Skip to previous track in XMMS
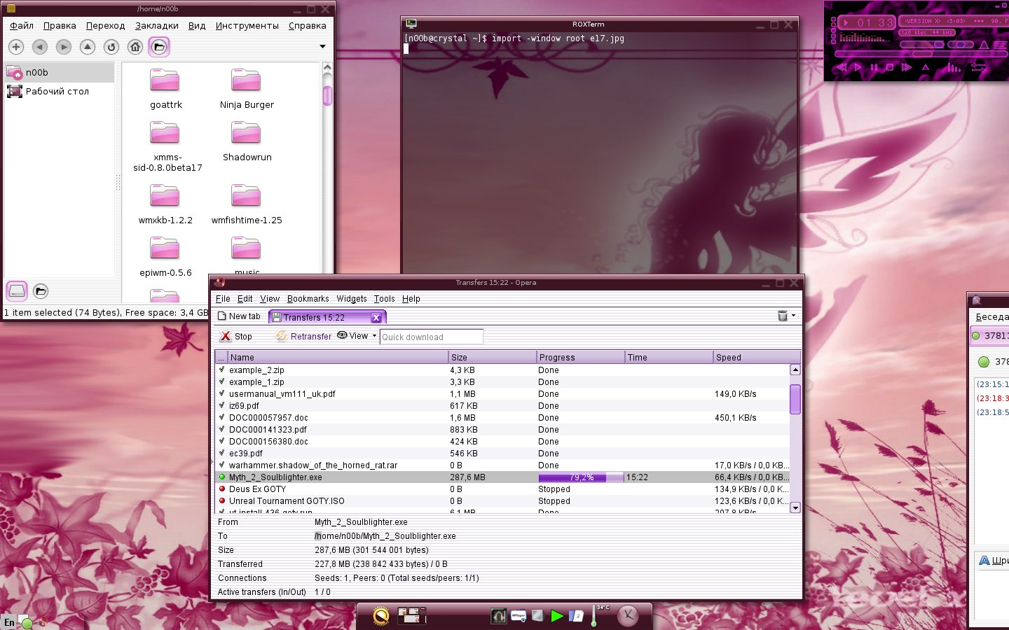 click(842, 67)
